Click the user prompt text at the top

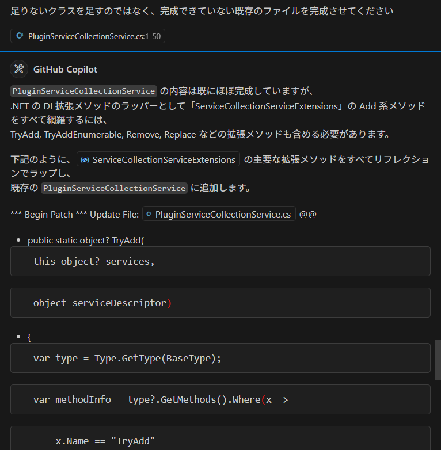(202, 11)
